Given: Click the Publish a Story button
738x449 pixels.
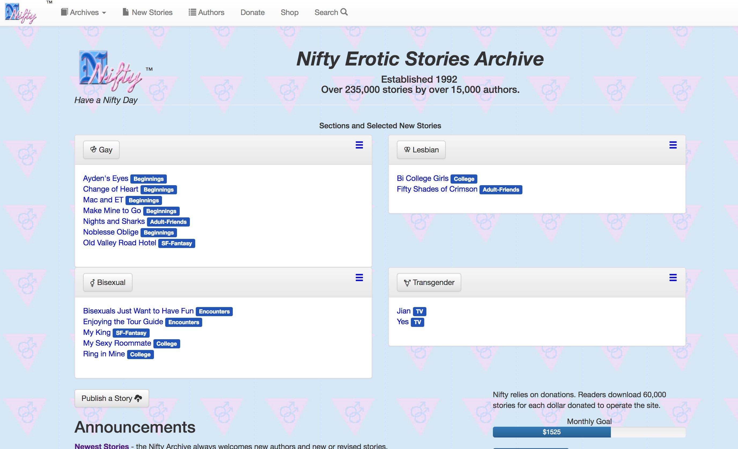Looking at the screenshot, I should tap(112, 398).
